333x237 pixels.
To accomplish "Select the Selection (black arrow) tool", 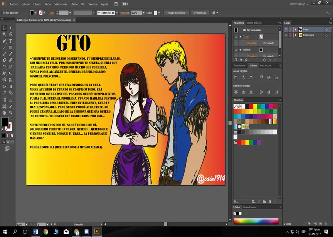I will pyautogui.click(x=4, y=28).
